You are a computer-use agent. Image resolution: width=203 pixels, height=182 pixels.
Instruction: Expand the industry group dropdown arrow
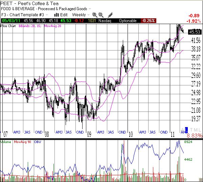point(90,9)
